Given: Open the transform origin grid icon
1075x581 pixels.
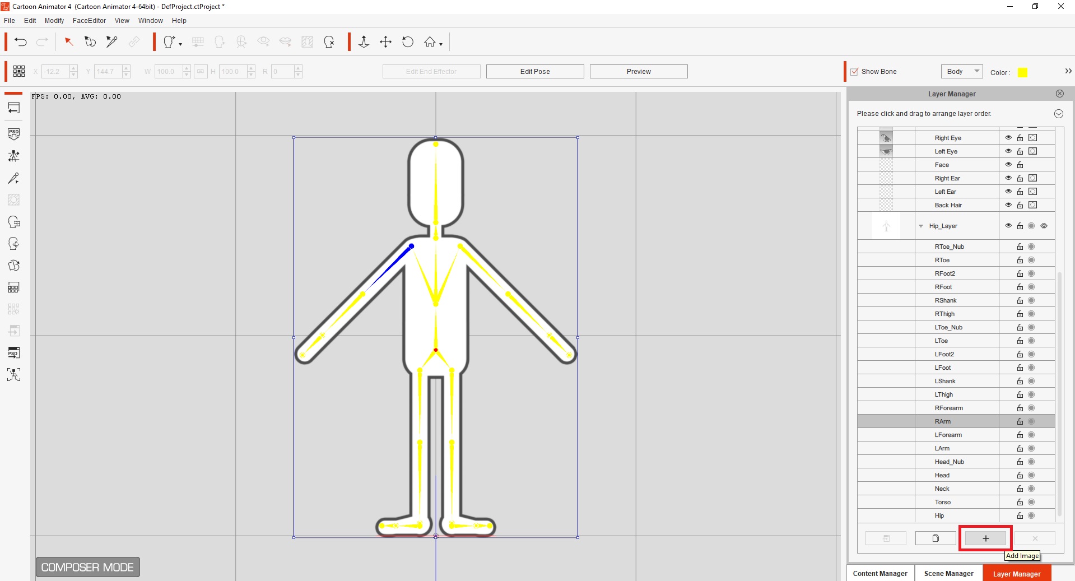Looking at the screenshot, I should point(19,71).
